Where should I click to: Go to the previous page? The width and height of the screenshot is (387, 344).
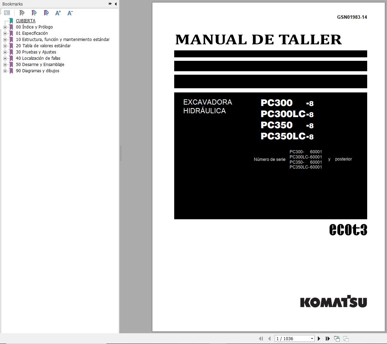click(269, 338)
